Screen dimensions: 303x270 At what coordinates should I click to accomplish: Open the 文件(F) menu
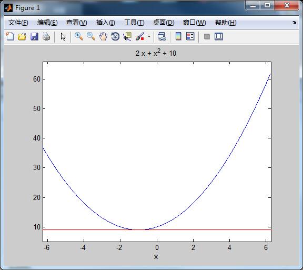(18, 23)
